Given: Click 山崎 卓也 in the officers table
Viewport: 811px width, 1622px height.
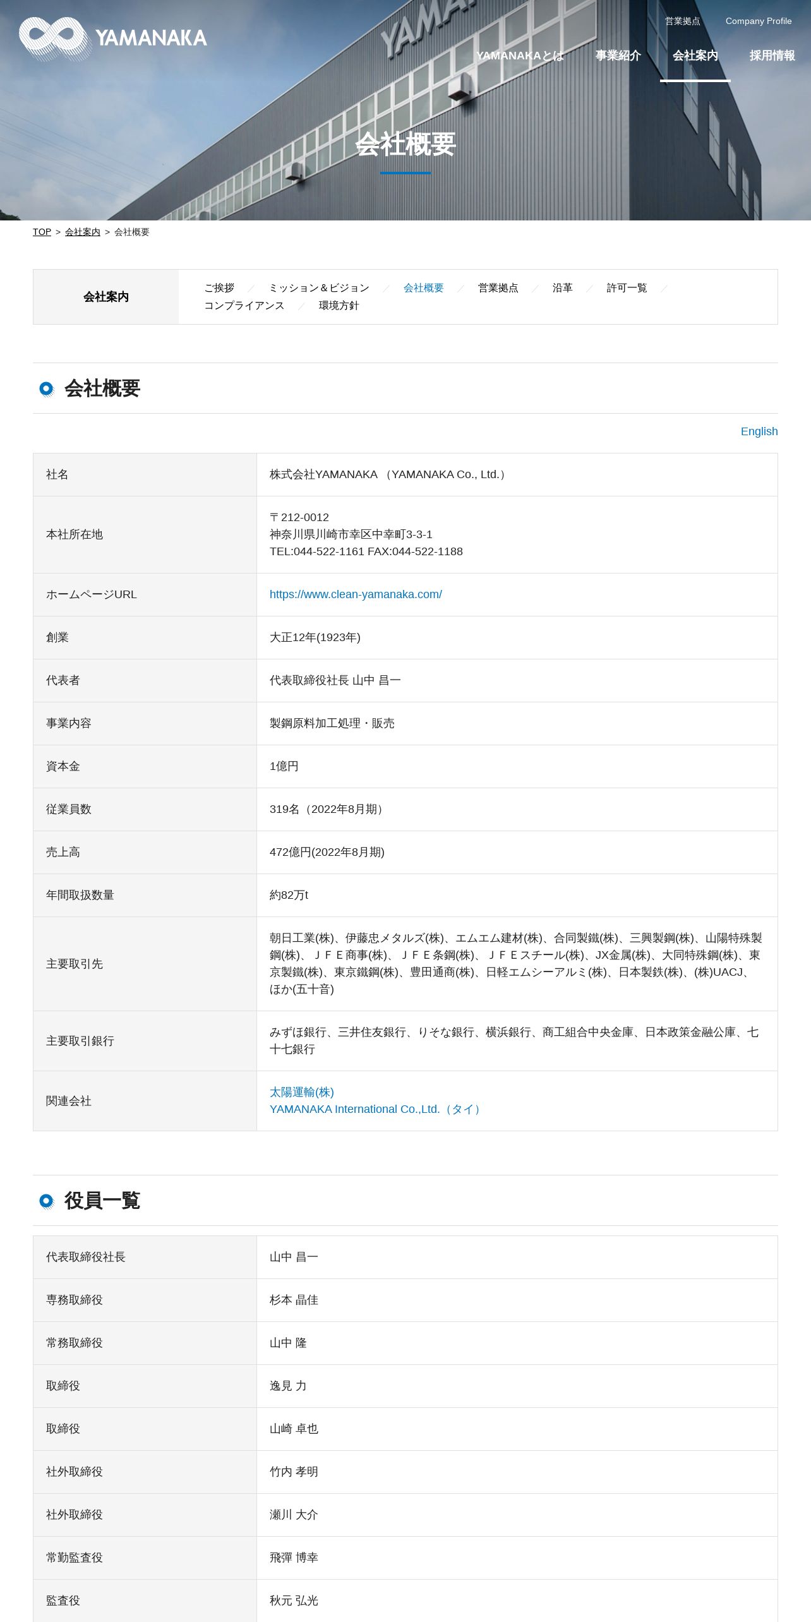Looking at the screenshot, I should pos(294,1429).
